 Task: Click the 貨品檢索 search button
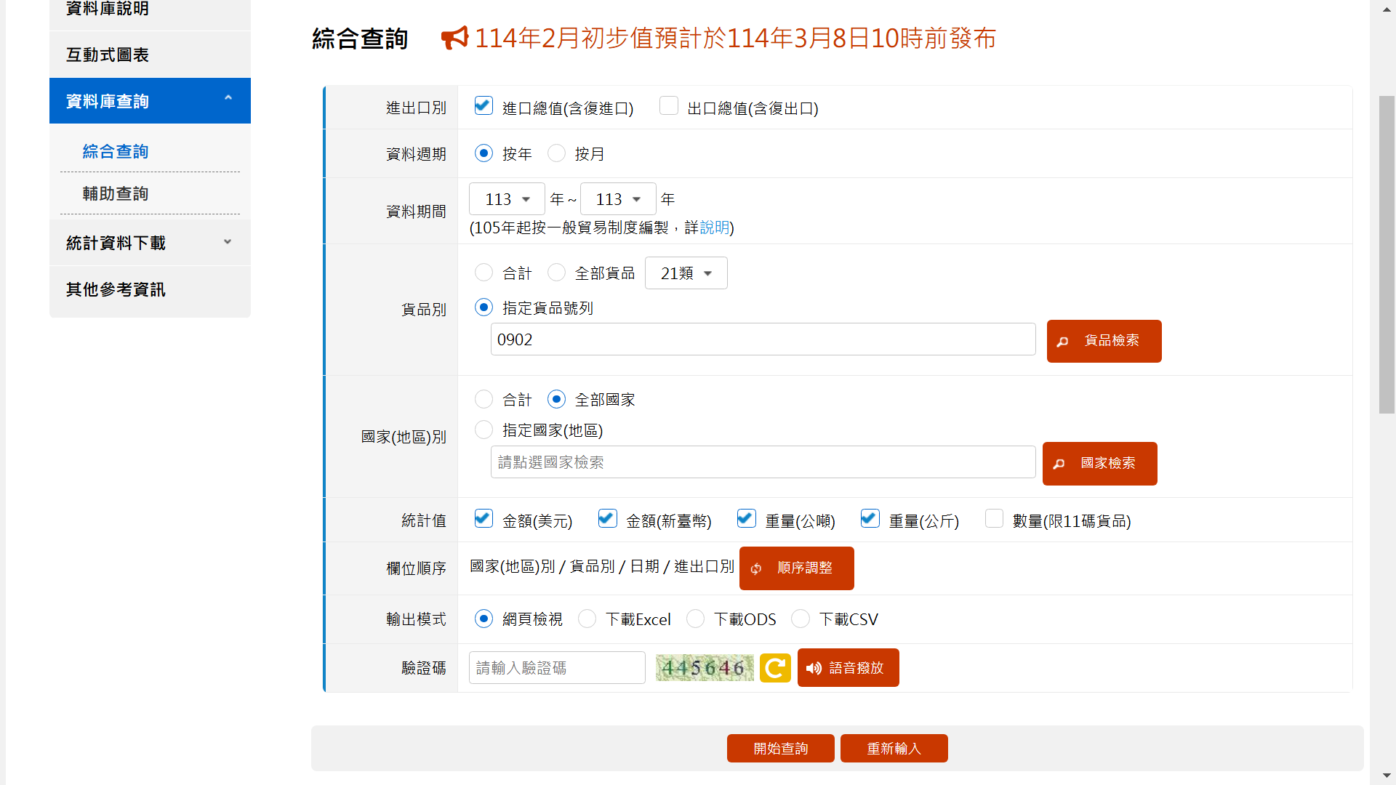[x=1104, y=341]
